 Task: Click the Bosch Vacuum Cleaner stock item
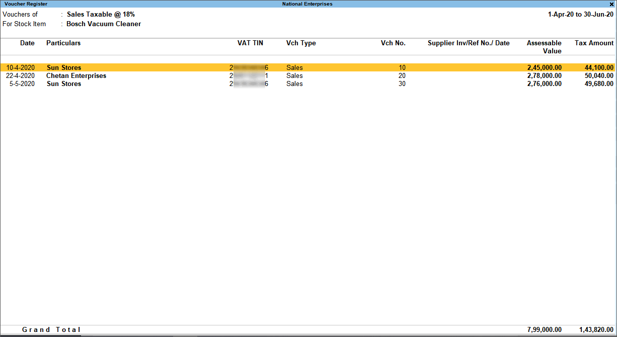click(x=104, y=24)
